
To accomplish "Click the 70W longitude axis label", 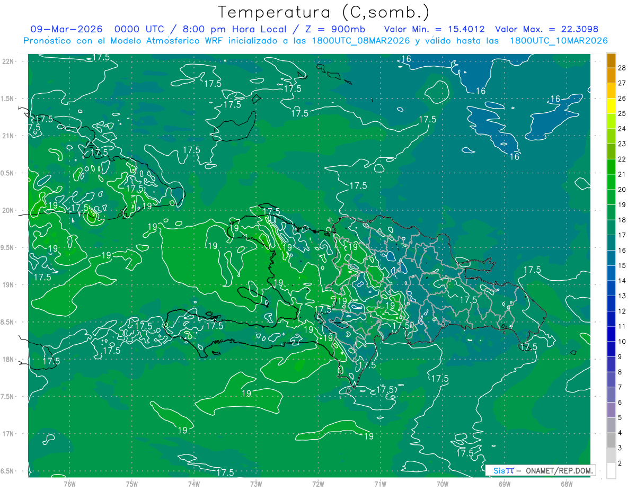I will pyautogui.click(x=443, y=484).
